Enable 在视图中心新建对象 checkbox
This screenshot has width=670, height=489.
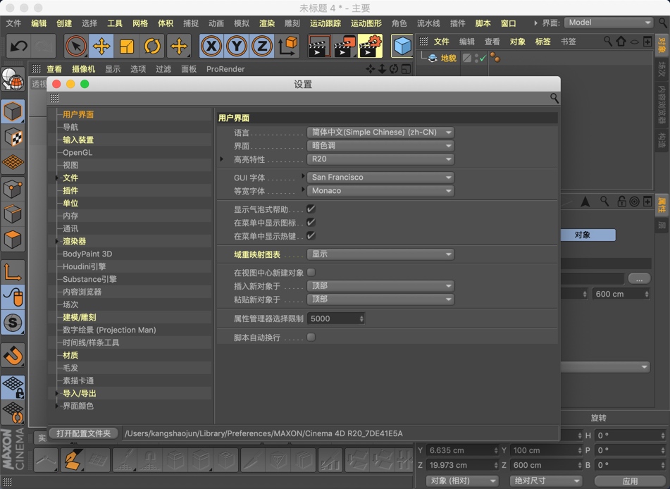(311, 272)
